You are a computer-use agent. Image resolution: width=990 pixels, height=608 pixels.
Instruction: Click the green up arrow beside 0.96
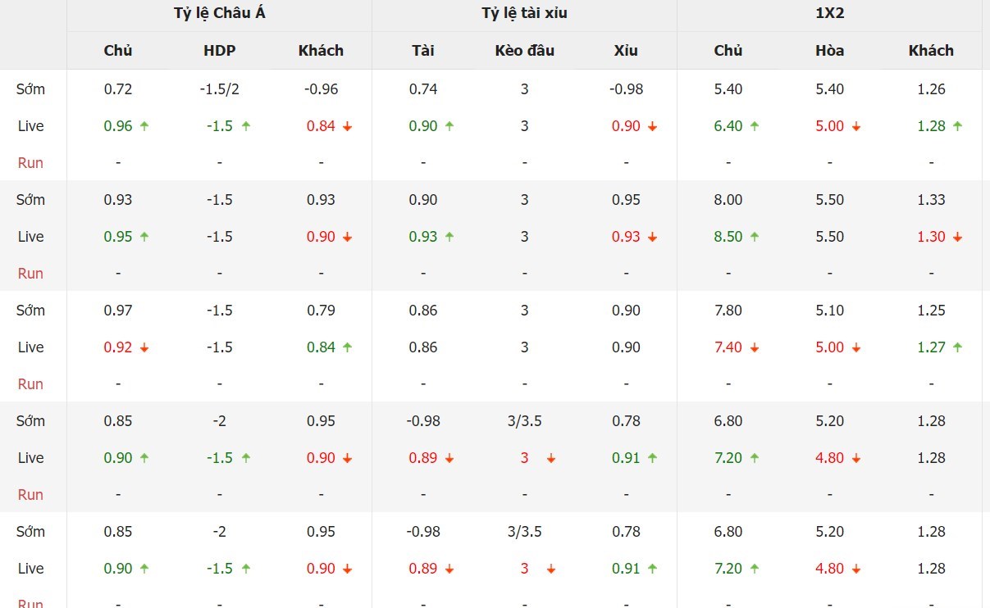(x=144, y=126)
